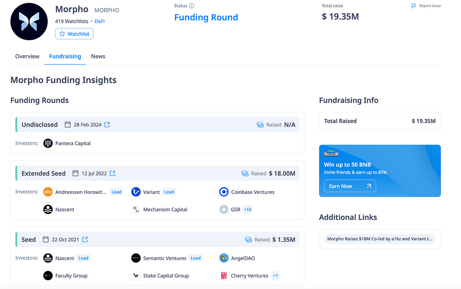461x289 pixels.
Task: Click Lead tag next to Semantic Ventures
Action: click(195, 258)
